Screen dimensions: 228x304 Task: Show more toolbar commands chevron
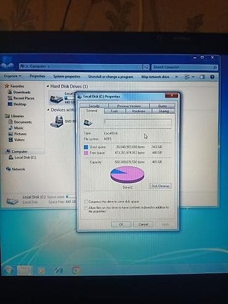[176, 76]
